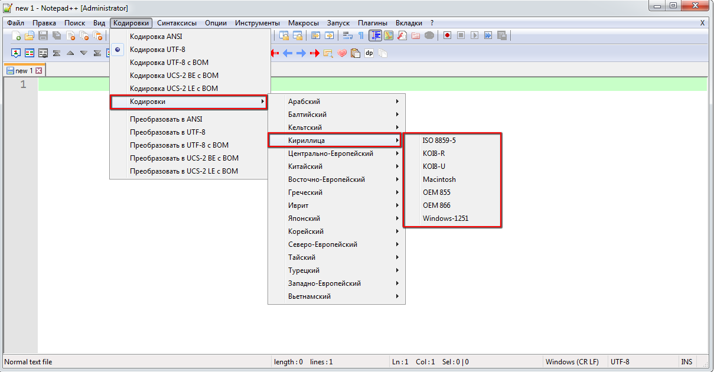Image resolution: width=714 pixels, height=372 pixels.
Task: Expand the Арабский encoding submenu
Action: pos(337,102)
